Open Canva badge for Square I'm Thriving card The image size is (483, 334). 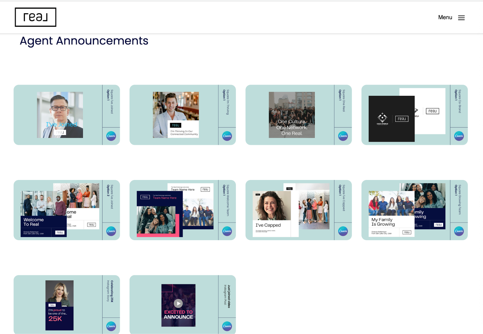click(x=227, y=136)
